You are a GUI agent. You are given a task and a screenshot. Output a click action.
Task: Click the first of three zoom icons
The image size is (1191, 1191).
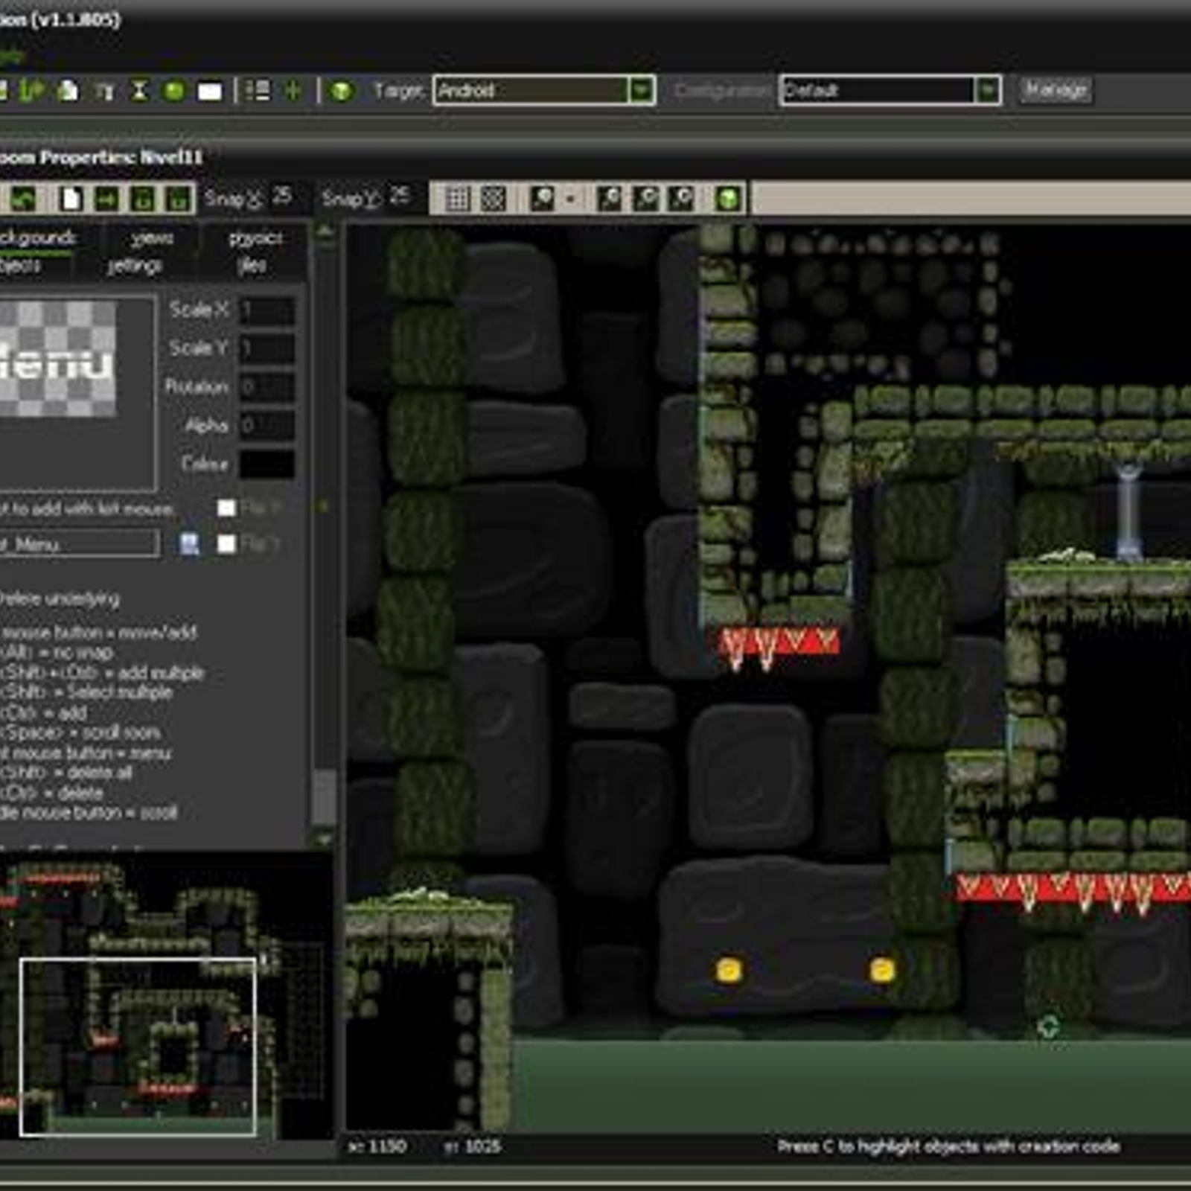[x=609, y=199]
